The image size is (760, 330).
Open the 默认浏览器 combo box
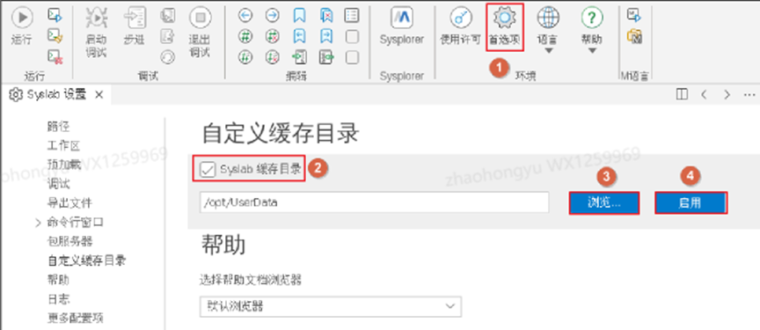(x=331, y=307)
